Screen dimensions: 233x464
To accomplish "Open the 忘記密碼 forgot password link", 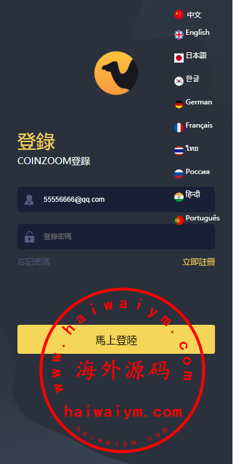I will pos(34,262).
